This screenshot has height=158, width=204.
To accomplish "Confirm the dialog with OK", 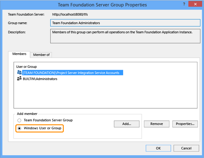I will click(158, 148).
